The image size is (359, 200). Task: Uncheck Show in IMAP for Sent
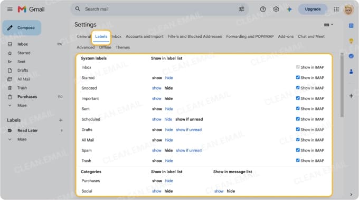298,108
